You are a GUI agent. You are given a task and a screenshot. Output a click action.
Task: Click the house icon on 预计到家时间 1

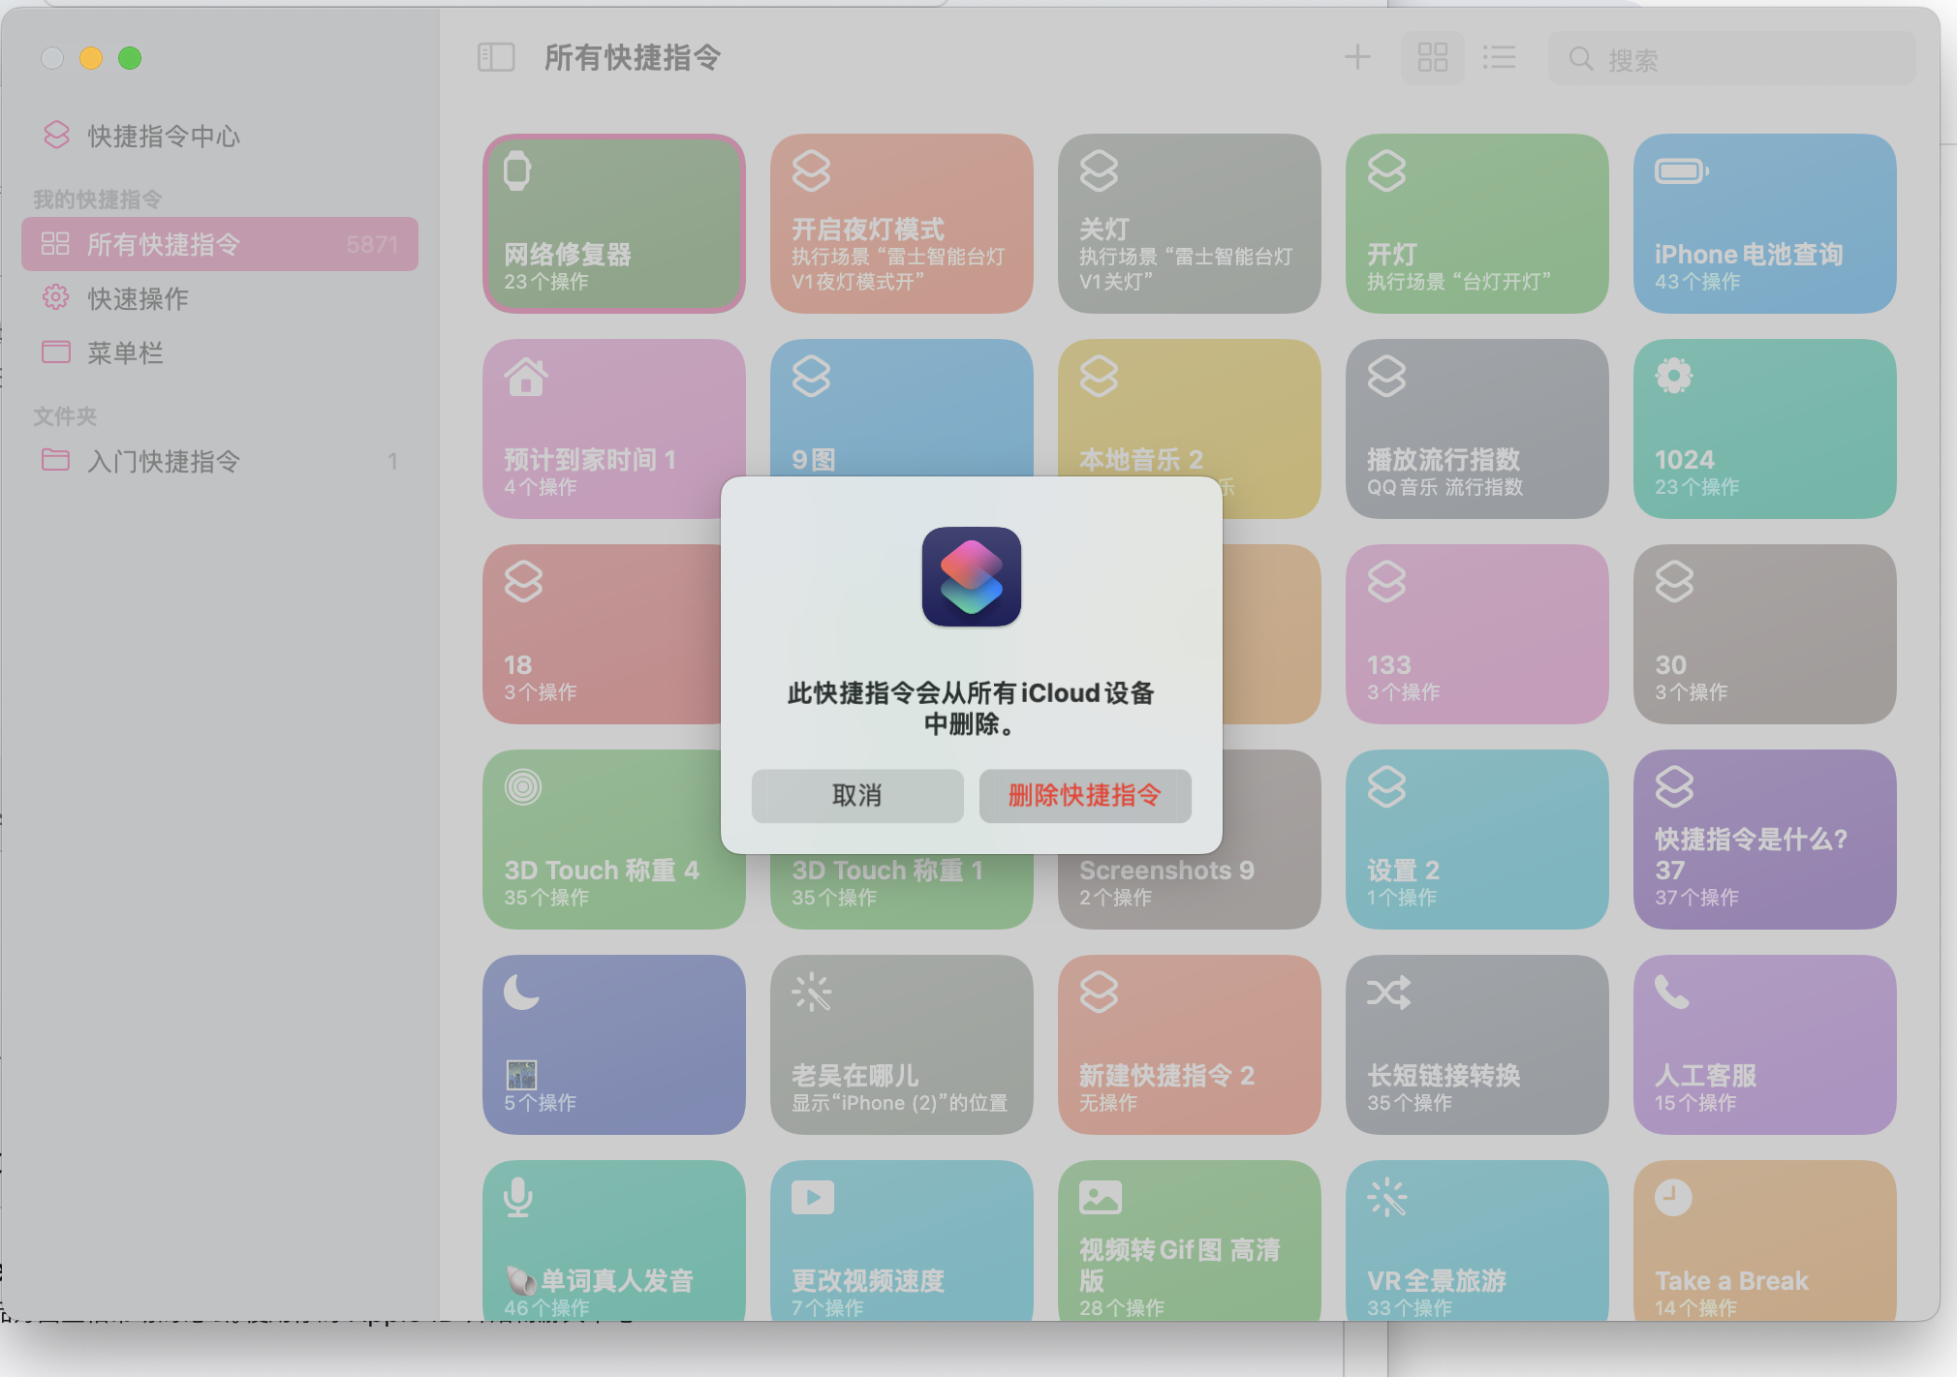click(x=526, y=377)
